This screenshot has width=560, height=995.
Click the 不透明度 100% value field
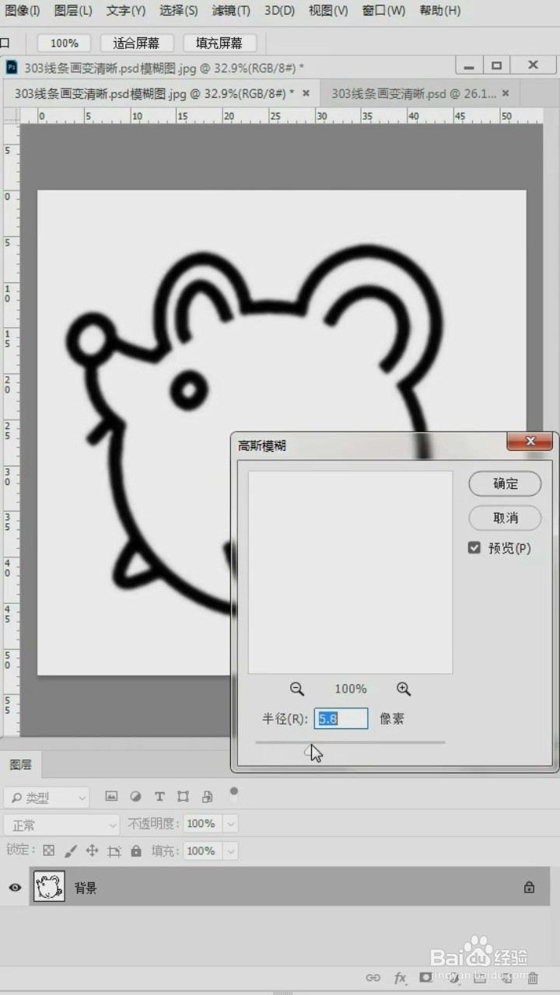202,824
